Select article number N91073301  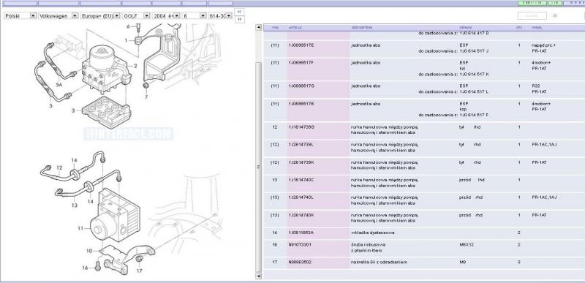point(300,244)
